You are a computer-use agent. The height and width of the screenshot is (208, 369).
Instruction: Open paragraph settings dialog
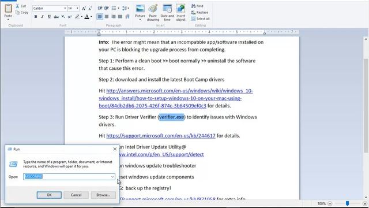127,17
